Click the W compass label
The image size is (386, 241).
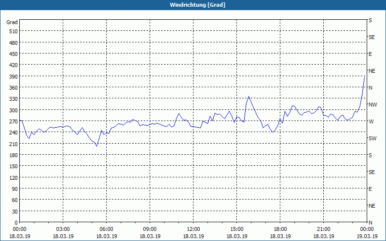click(371, 121)
